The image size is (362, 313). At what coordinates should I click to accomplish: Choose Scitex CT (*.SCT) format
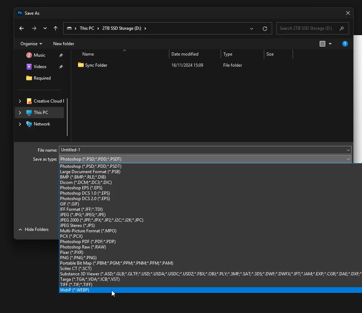tap(211, 269)
